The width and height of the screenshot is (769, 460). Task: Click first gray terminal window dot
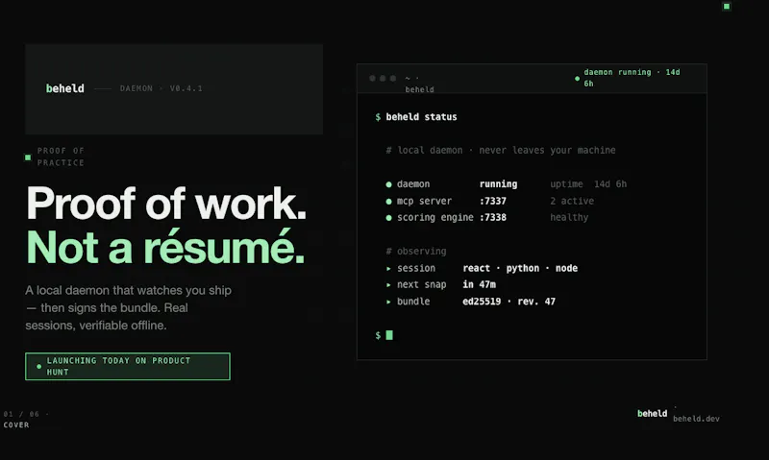click(372, 79)
